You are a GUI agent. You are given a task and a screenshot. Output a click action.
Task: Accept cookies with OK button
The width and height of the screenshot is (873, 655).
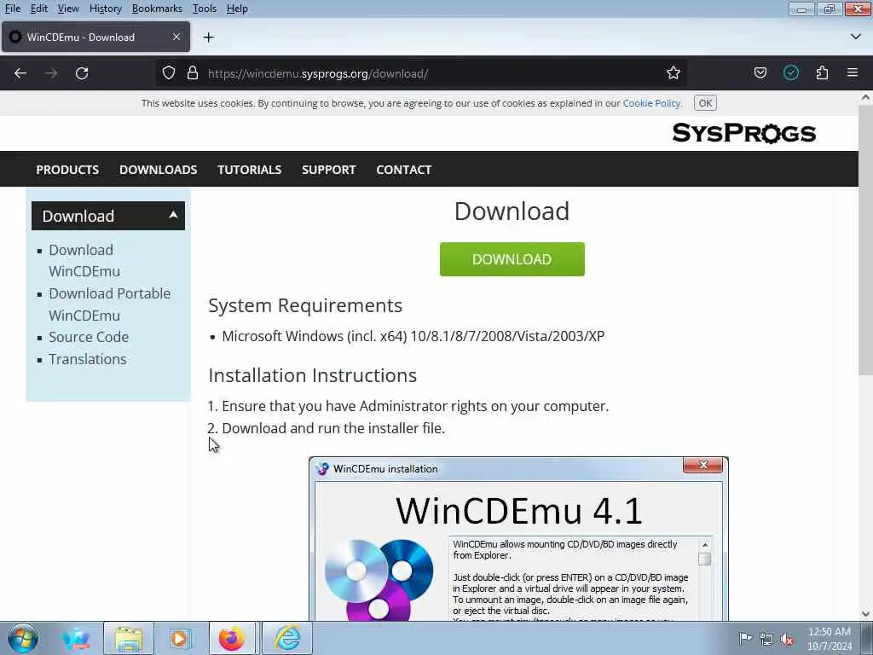pyautogui.click(x=705, y=103)
